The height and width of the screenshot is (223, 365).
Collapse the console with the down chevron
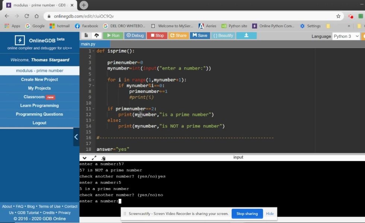[85, 158]
